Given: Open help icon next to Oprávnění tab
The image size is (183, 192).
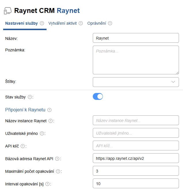Looking at the screenshot, I should [x=110, y=23].
